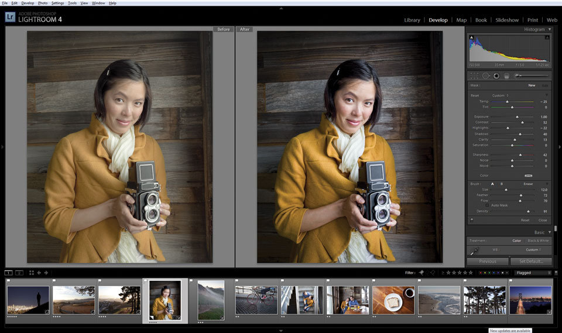562x333 pixels.
Task: Open the WB Custom dropdown
Action: click(x=533, y=250)
